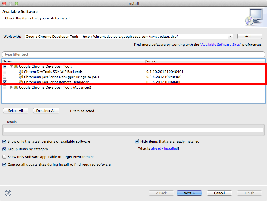Click the Developer Tools (Advanced) category icon
The image size is (267, 201).
pyautogui.click(x=16, y=87)
